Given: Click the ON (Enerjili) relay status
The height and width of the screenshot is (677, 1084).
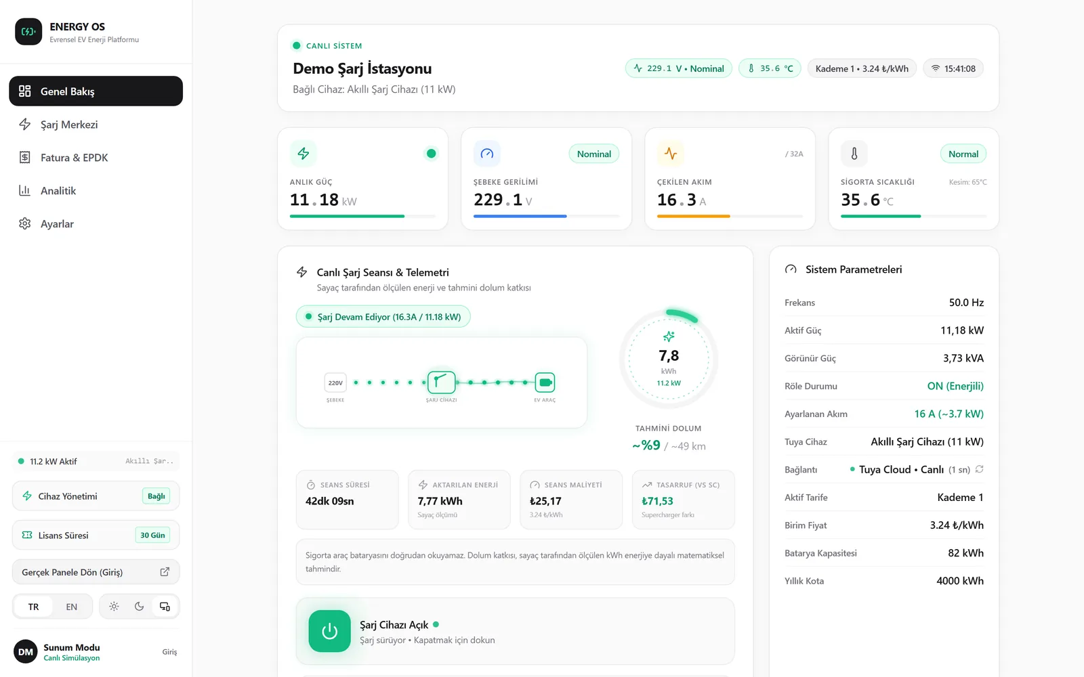Looking at the screenshot, I should click(x=955, y=386).
